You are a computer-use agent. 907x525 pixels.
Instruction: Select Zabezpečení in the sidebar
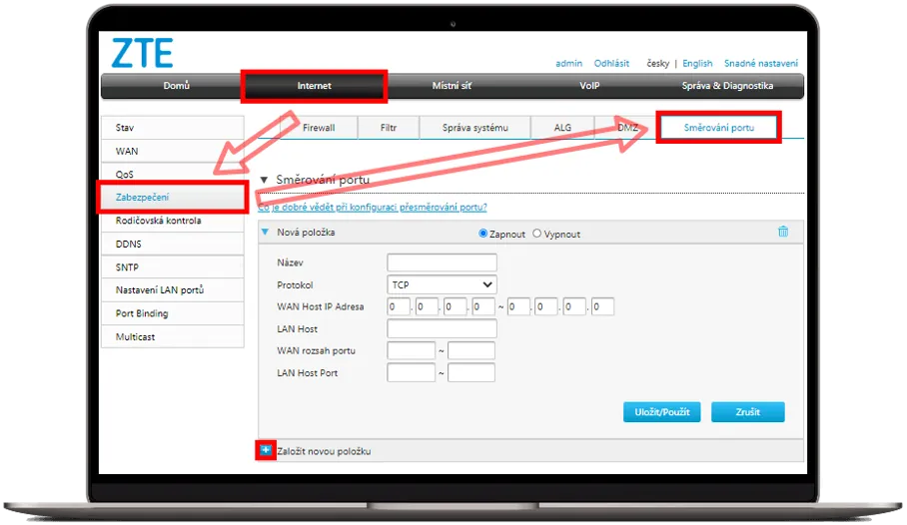click(172, 198)
